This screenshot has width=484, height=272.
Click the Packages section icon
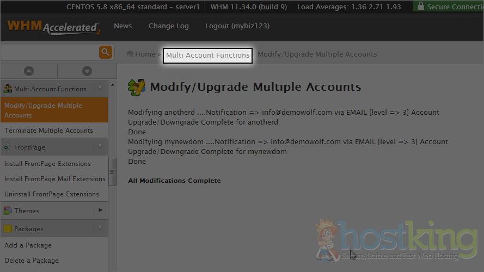pyautogui.click(x=8, y=229)
